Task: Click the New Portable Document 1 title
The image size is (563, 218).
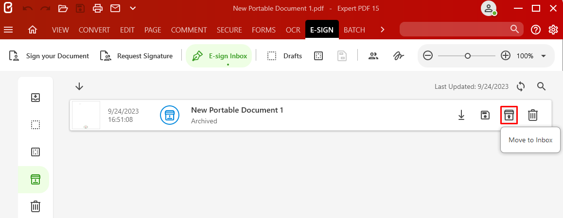Action: (x=237, y=110)
